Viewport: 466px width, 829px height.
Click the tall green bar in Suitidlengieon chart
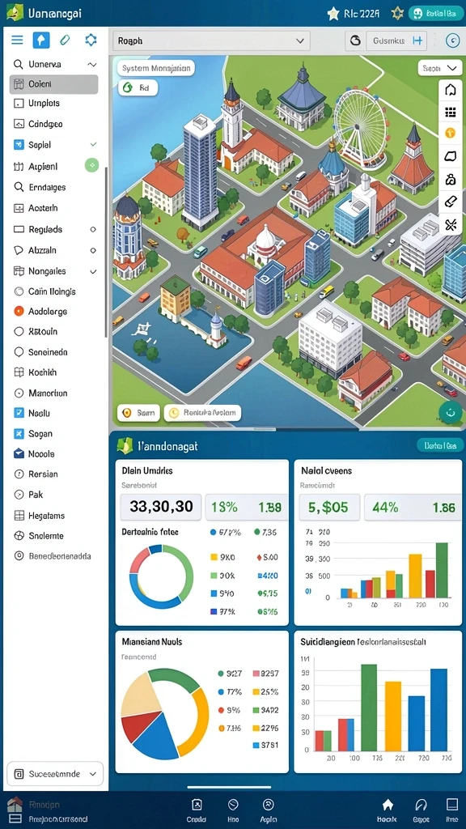pyautogui.click(x=369, y=708)
